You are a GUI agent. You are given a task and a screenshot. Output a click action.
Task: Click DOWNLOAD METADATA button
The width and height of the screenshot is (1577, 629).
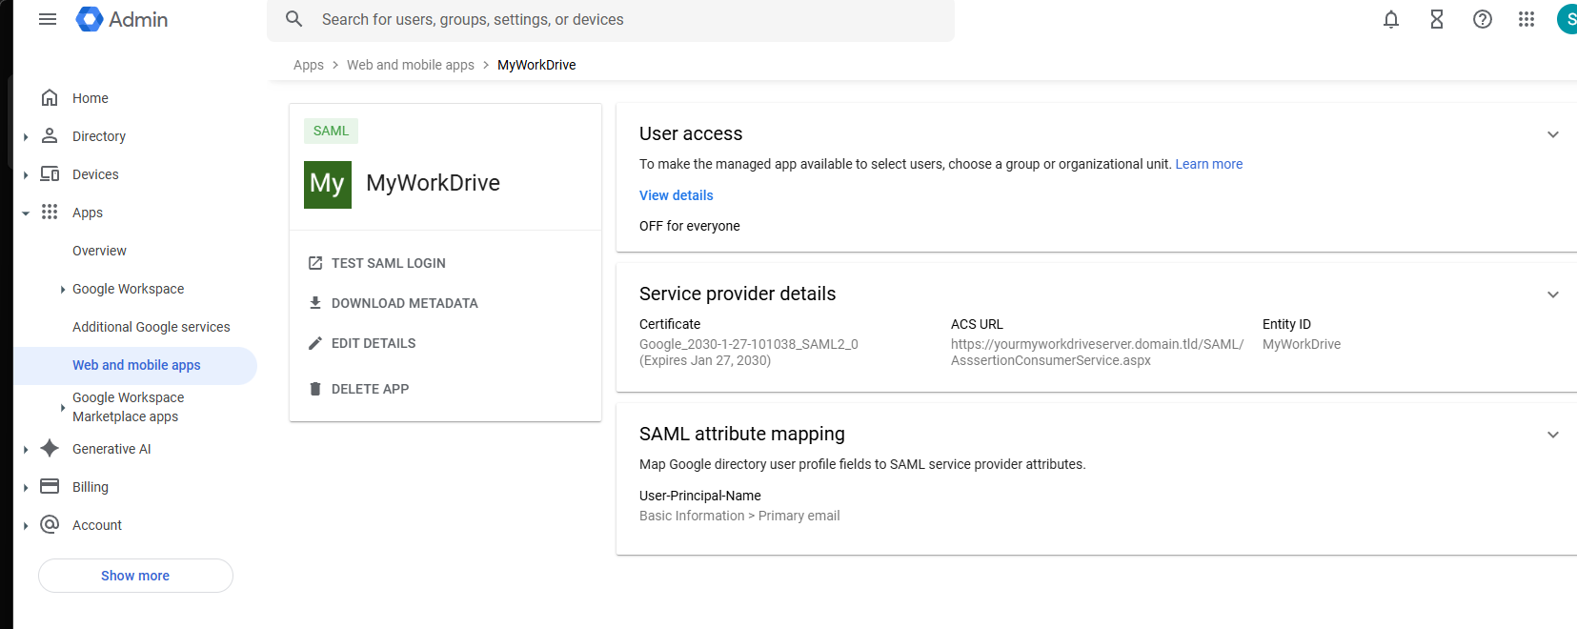404,303
